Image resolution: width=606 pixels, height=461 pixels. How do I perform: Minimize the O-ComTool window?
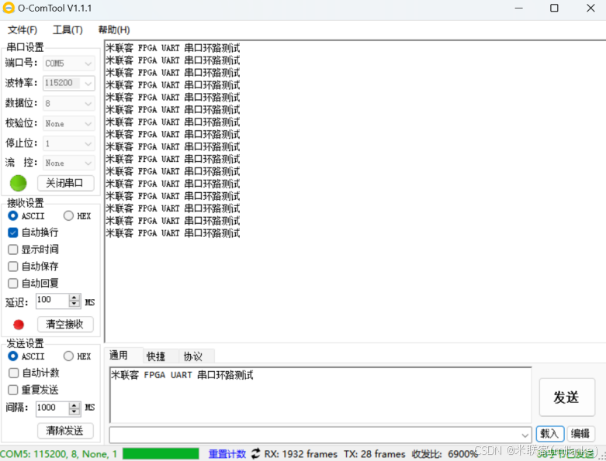(x=519, y=8)
